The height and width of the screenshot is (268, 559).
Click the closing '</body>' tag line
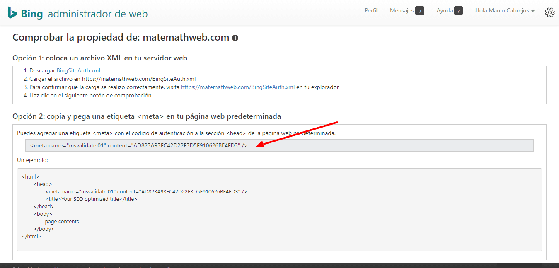(x=44, y=229)
